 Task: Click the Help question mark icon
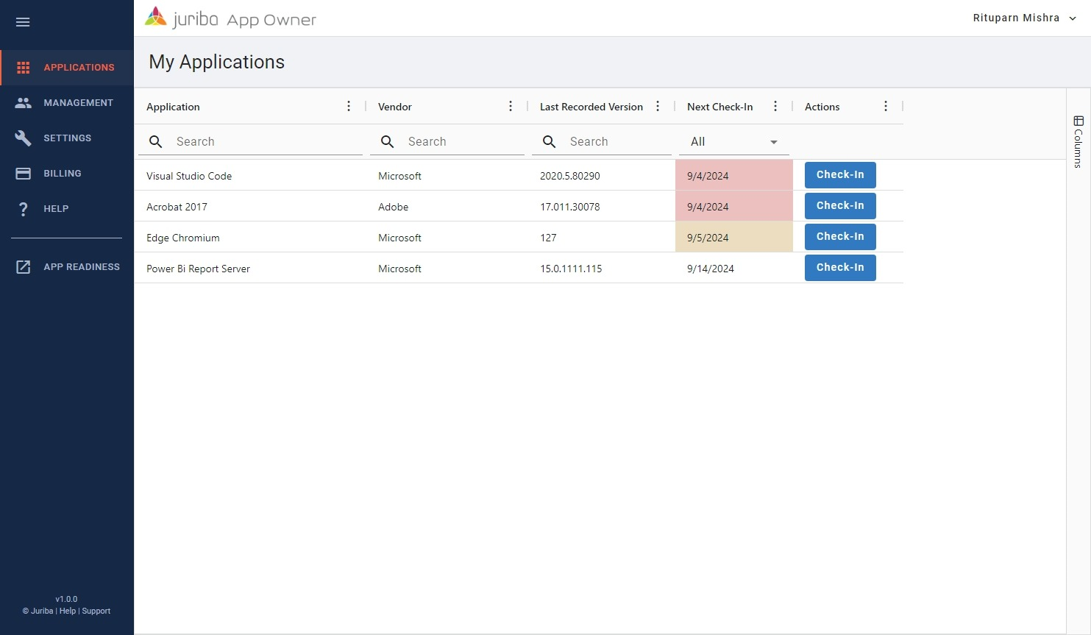coord(24,209)
